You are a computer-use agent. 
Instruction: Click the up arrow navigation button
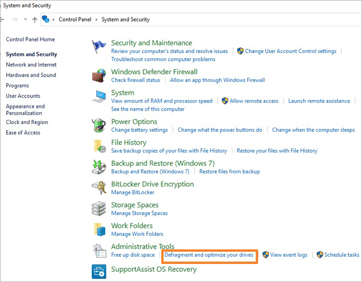pos(35,19)
